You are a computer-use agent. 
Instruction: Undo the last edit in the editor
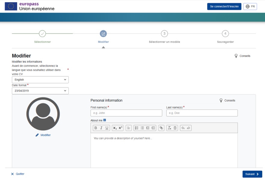(184, 128)
